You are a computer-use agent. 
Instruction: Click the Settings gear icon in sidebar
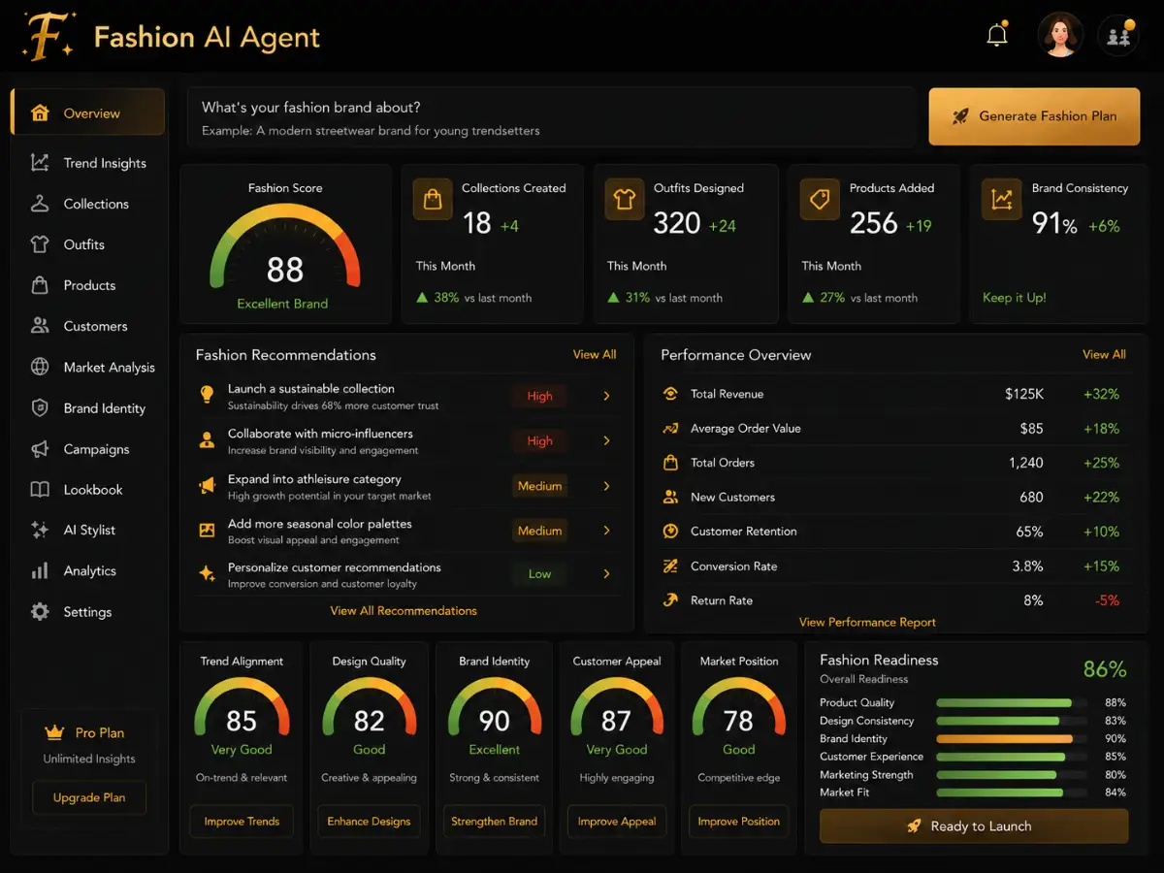click(40, 612)
